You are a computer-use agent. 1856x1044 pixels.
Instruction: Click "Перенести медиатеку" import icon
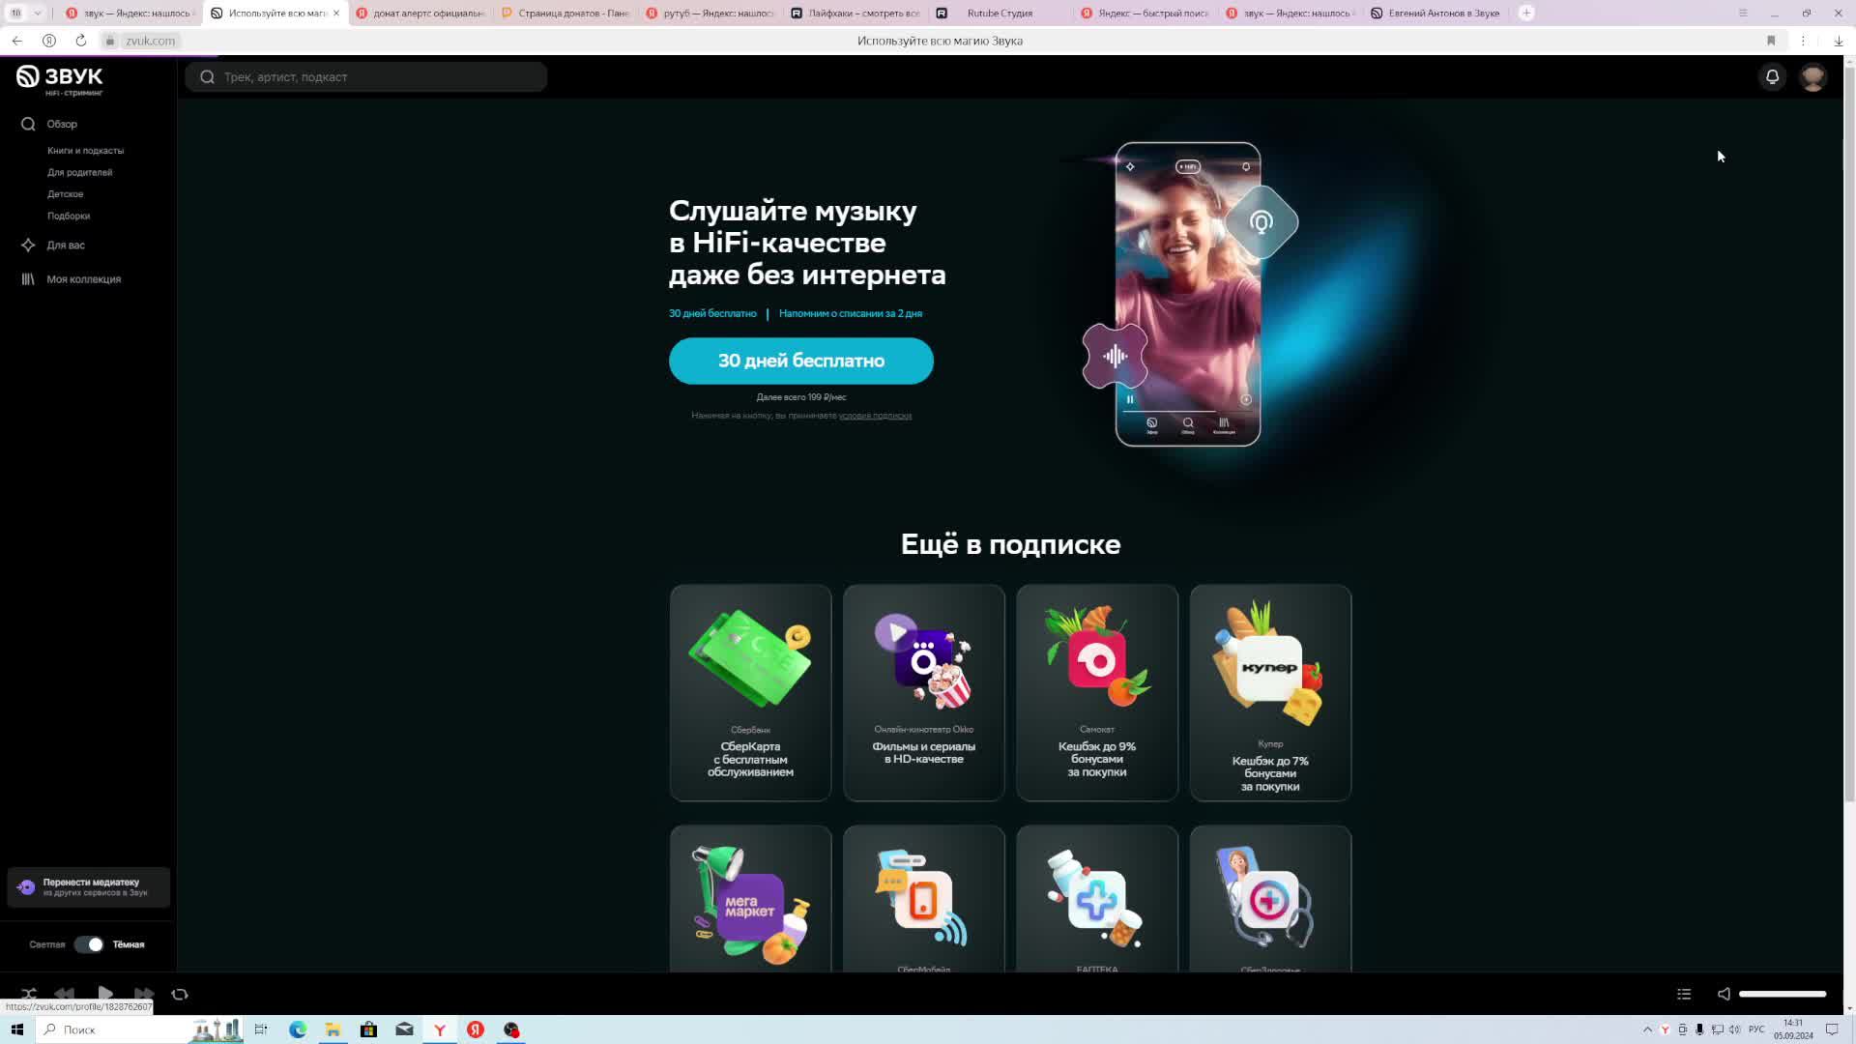click(26, 886)
